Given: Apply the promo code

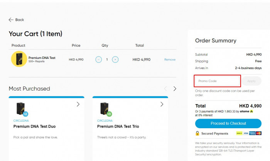Looking at the screenshot, I should point(251,81).
